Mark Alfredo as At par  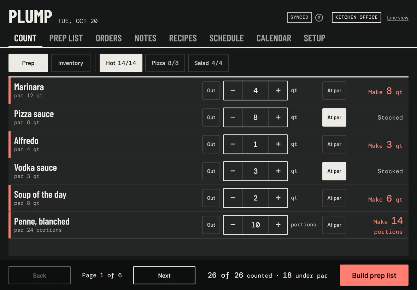pyautogui.click(x=334, y=144)
